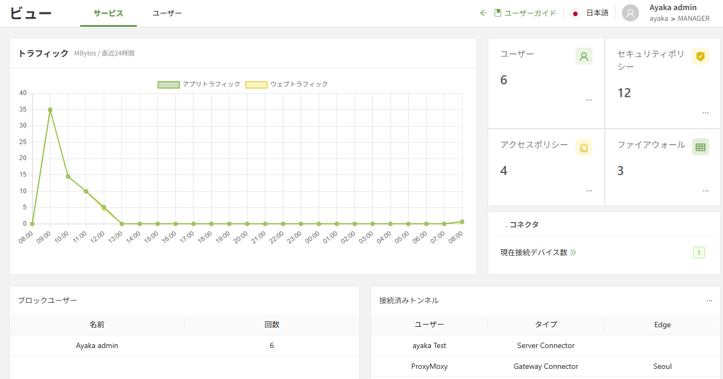Viewport: 723px width, 379px height.
Task: Click the green アプリトラフィック color swatch
Action: pos(168,84)
